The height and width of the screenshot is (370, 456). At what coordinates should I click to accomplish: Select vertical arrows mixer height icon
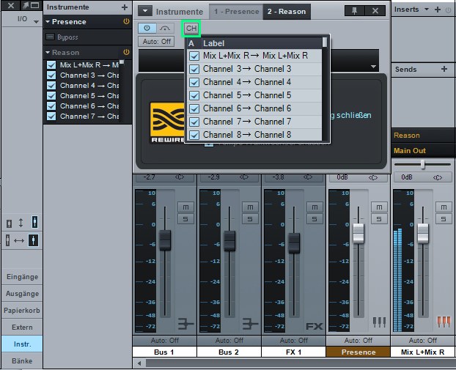click(x=21, y=223)
